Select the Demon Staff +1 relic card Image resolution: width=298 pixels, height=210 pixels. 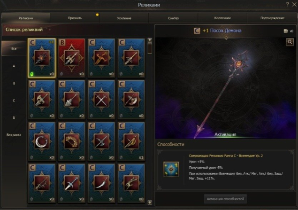pos(42,58)
